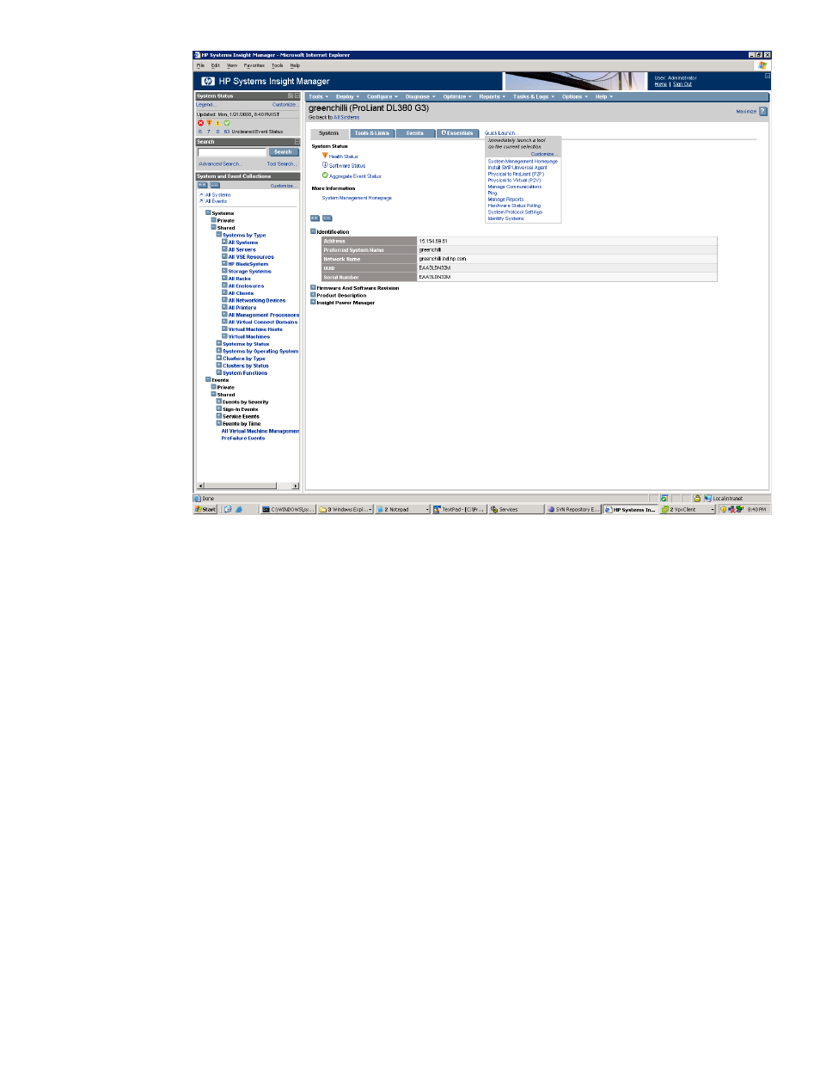Expand the Product Description section
The image size is (820, 1092).
point(313,295)
